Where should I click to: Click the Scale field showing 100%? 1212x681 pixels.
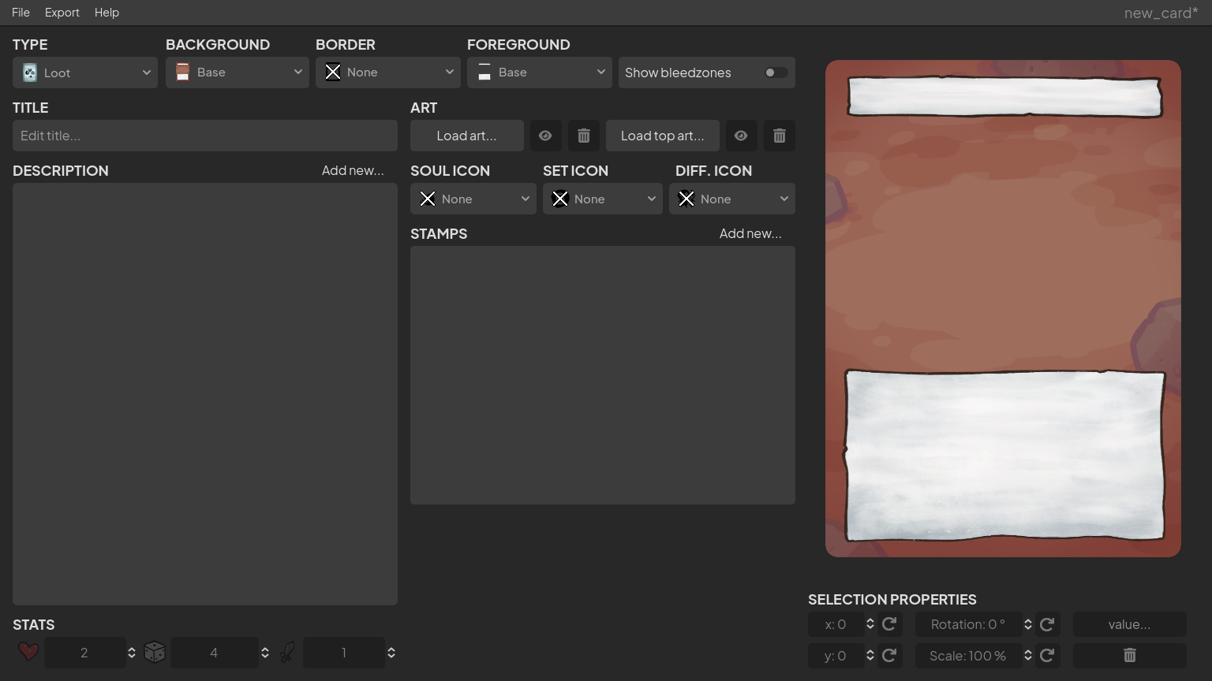pos(968,656)
